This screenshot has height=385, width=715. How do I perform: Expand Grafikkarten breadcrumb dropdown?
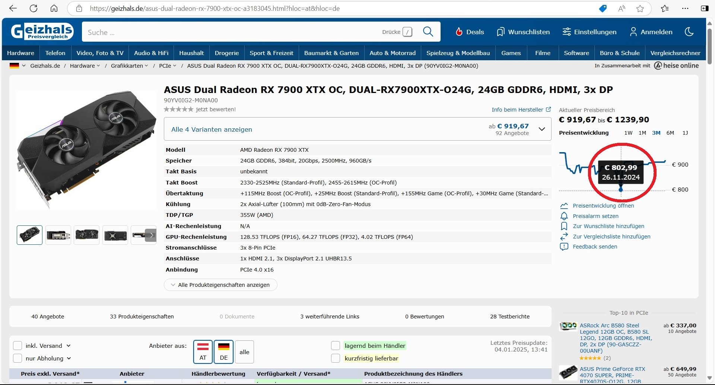coord(146,66)
